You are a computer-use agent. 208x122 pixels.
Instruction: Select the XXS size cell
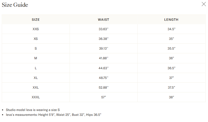36,29
